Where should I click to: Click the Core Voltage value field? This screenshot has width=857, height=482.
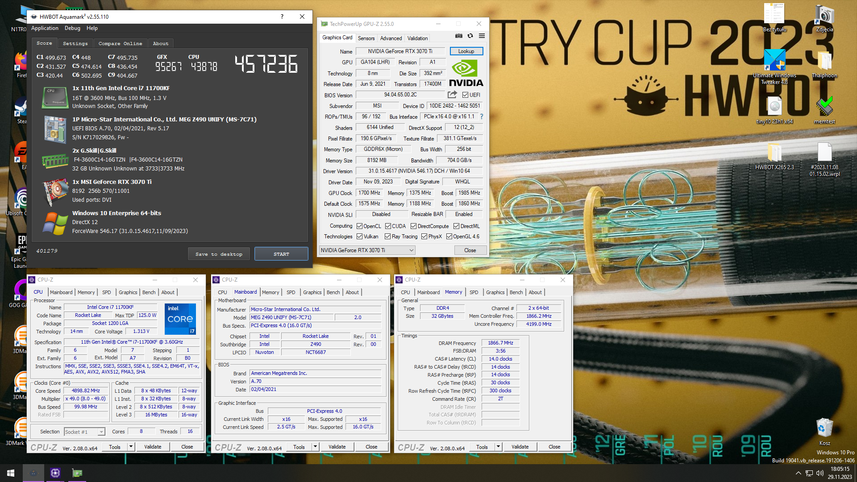click(x=141, y=332)
